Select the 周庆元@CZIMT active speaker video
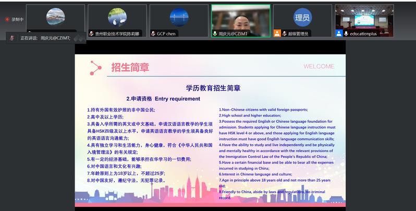 pyautogui.click(x=240, y=18)
